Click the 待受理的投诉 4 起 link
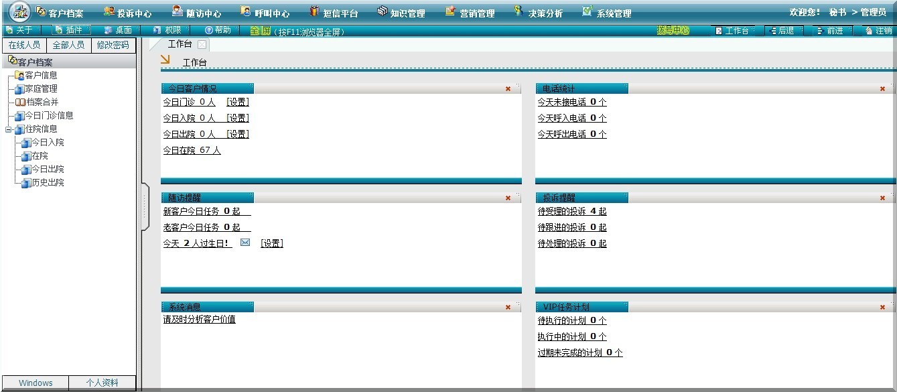897x392 pixels. click(571, 211)
